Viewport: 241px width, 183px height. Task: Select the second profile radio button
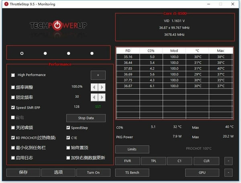click(x=45, y=53)
